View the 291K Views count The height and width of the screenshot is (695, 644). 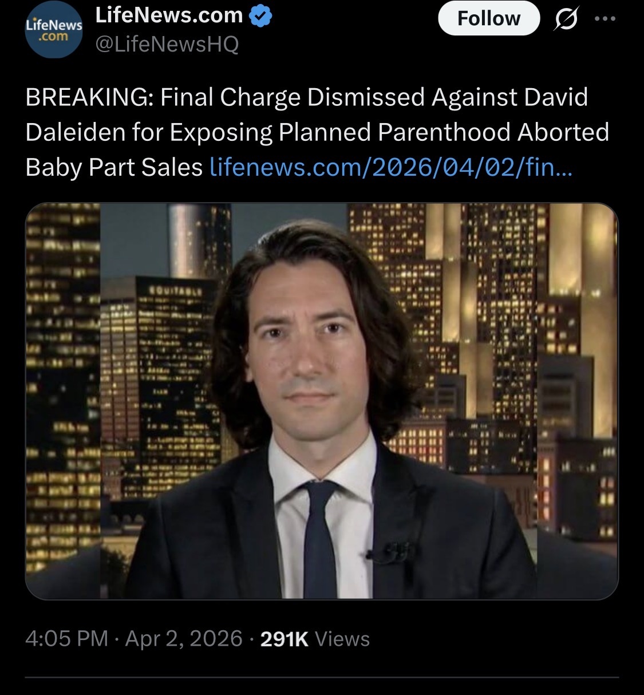pyautogui.click(x=315, y=639)
